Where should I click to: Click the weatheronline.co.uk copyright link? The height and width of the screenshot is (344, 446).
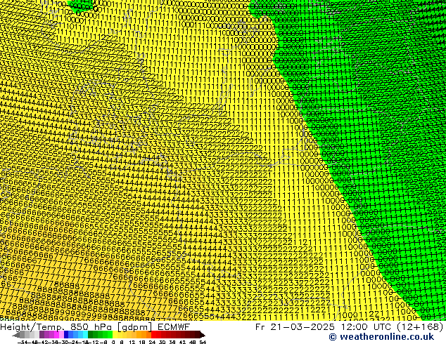click(381, 337)
